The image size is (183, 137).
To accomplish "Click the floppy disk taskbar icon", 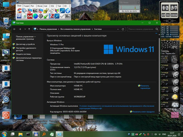I will [x=36, y=134].
